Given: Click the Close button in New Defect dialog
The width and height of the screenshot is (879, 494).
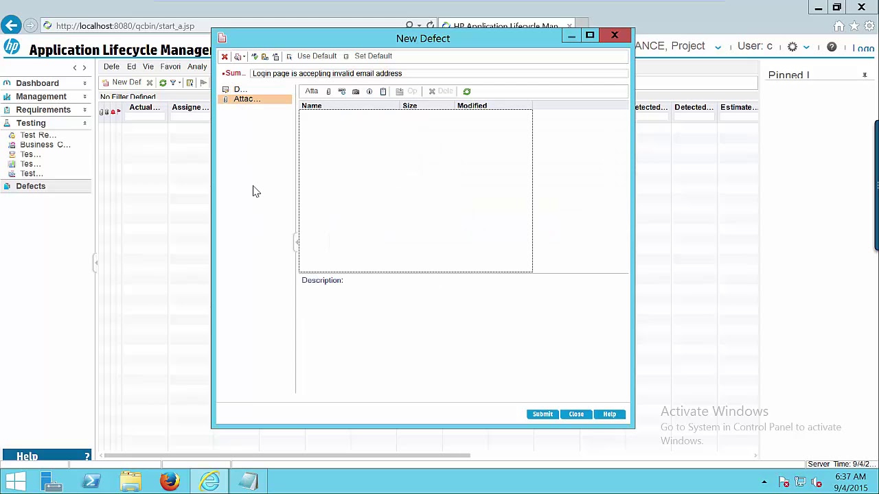Looking at the screenshot, I should (x=576, y=414).
